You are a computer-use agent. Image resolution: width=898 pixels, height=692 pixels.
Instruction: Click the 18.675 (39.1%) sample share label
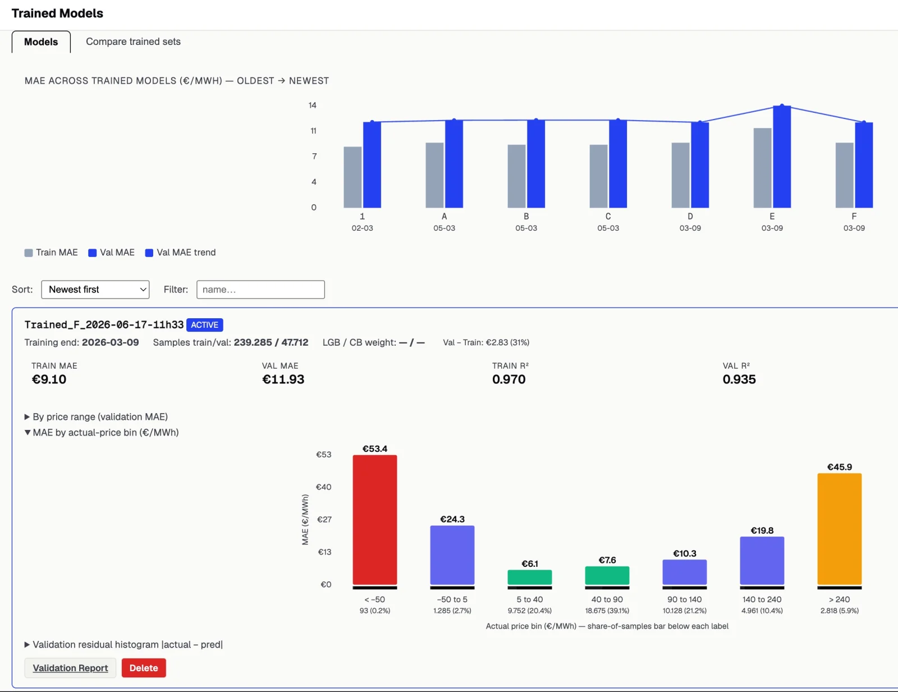coord(607,611)
